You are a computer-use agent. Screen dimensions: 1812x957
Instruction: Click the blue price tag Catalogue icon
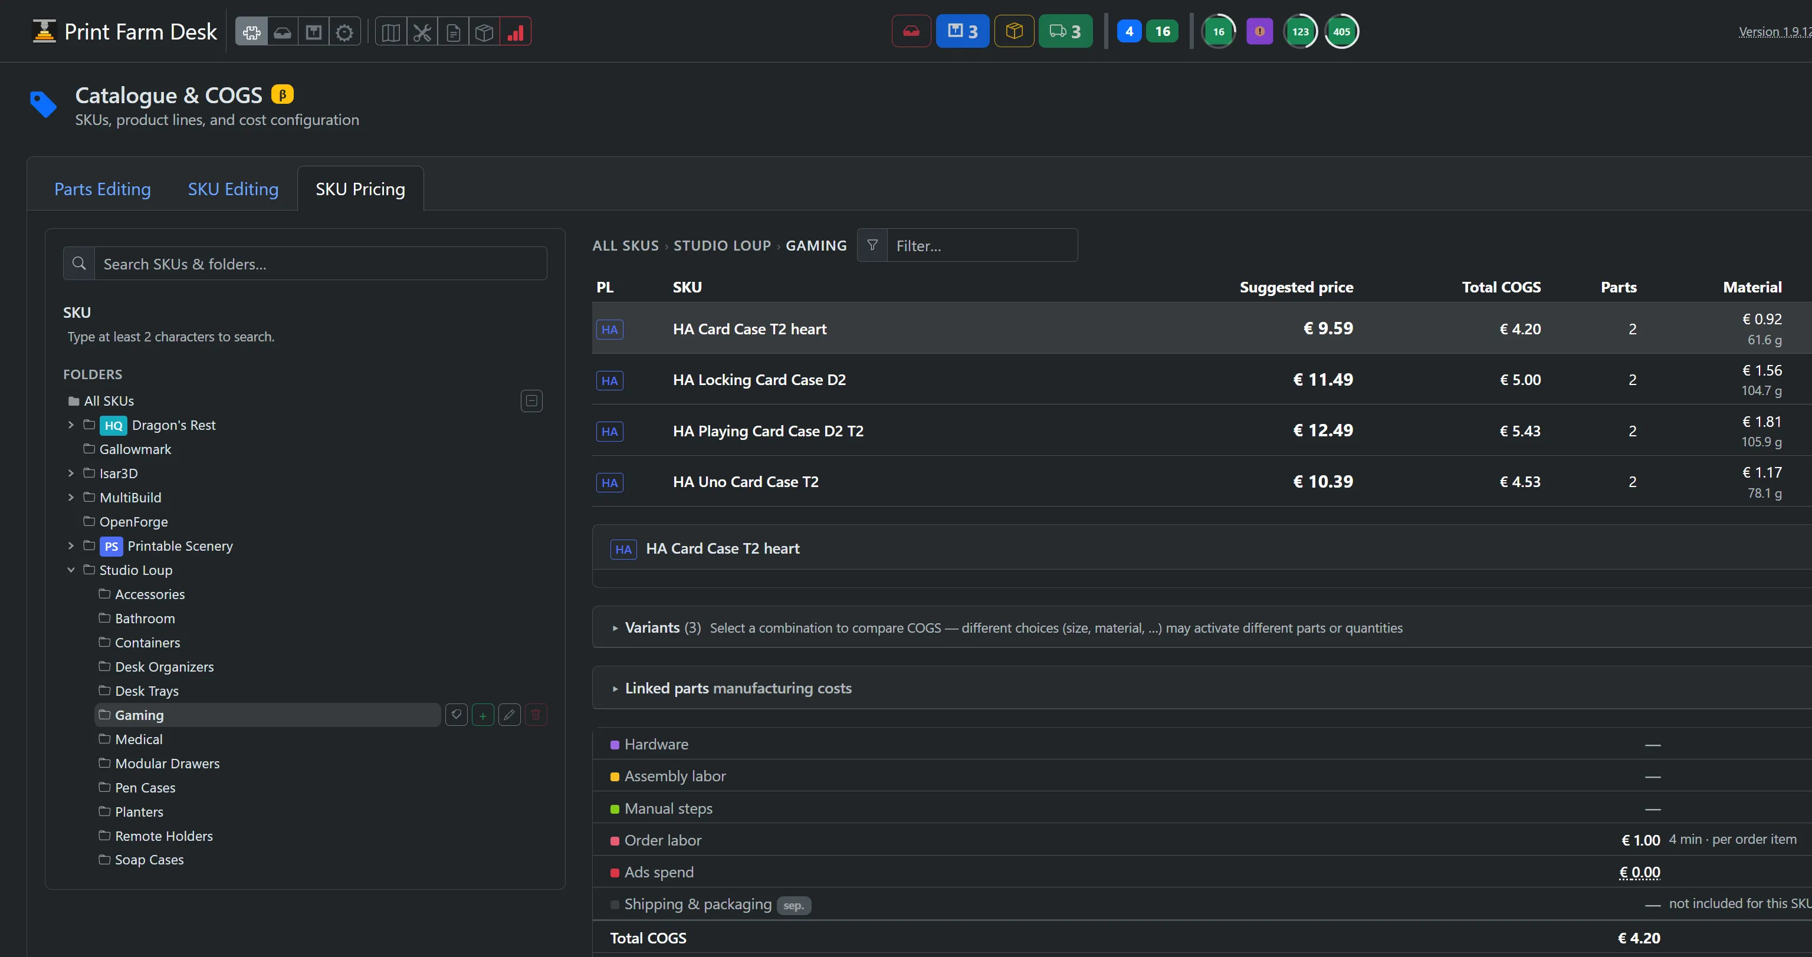click(43, 104)
